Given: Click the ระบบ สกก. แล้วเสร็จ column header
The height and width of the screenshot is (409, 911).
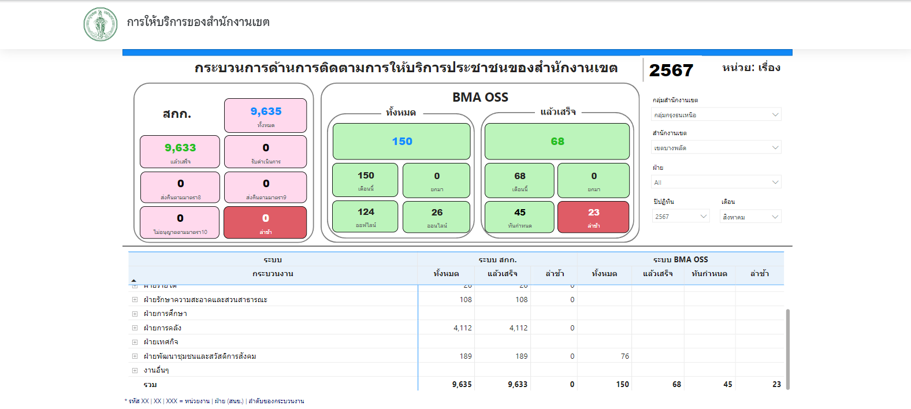Looking at the screenshot, I should (x=502, y=274).
